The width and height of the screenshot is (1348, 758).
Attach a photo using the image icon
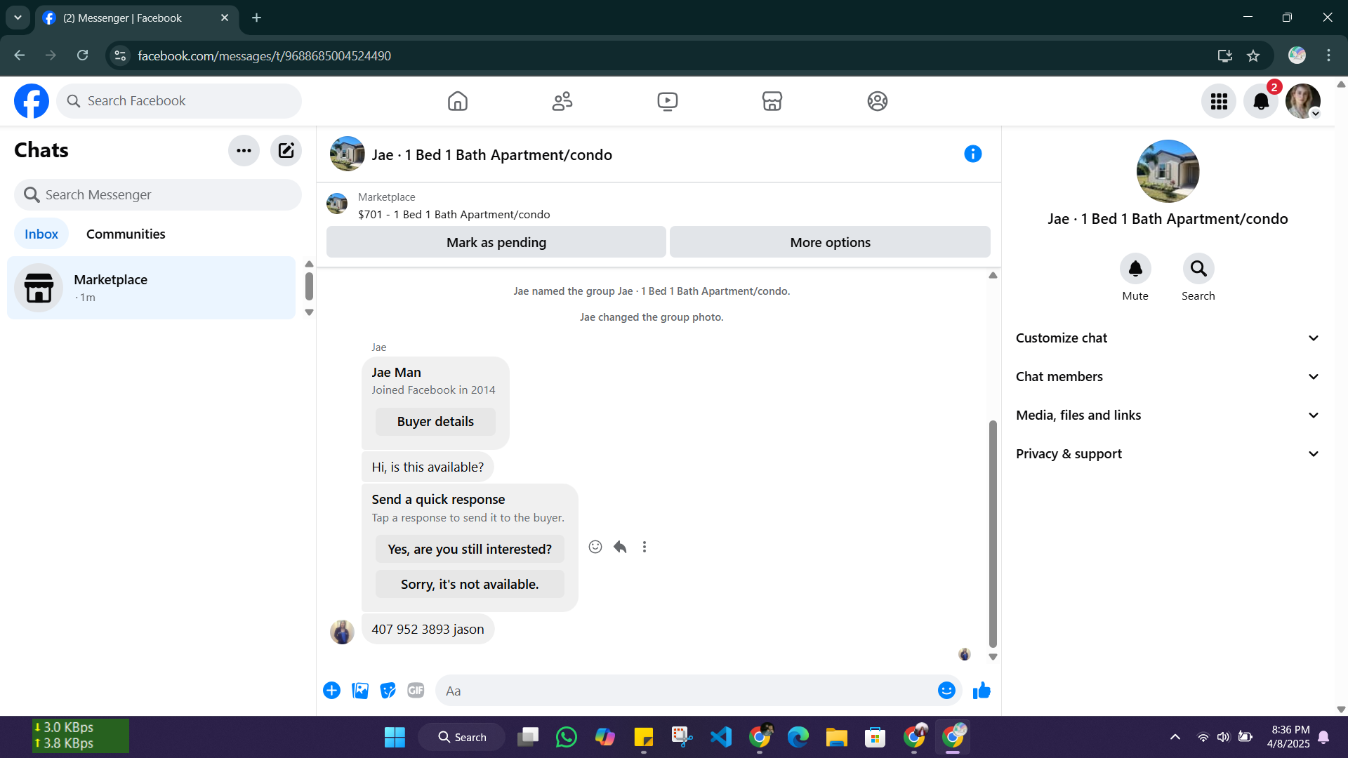[x=360, y=691]
